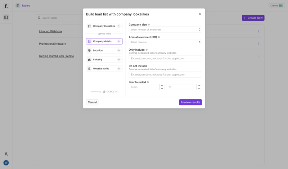Switch to the Location filter tab
Image resolution: width=288 pixels, height=169 pixels.
104,50
